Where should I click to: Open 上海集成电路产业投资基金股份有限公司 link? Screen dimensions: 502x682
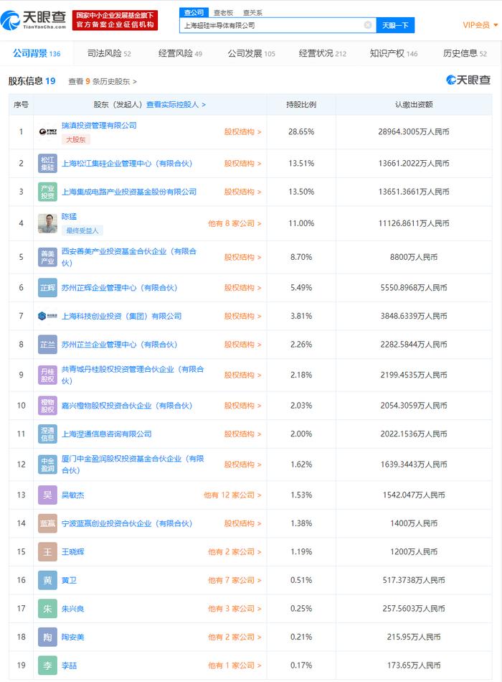pos(129,192)
